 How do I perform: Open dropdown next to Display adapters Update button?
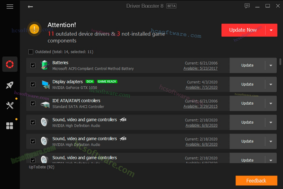coord(271,84)
